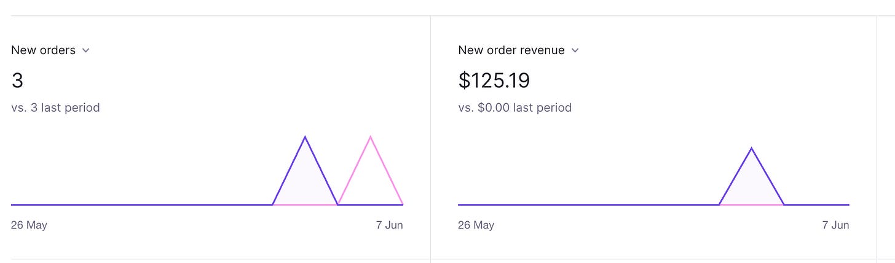Open the New order revenue metric dropdown
This screenshot has width=895, height=263.
pyautogui.click(x=518, y=50)
